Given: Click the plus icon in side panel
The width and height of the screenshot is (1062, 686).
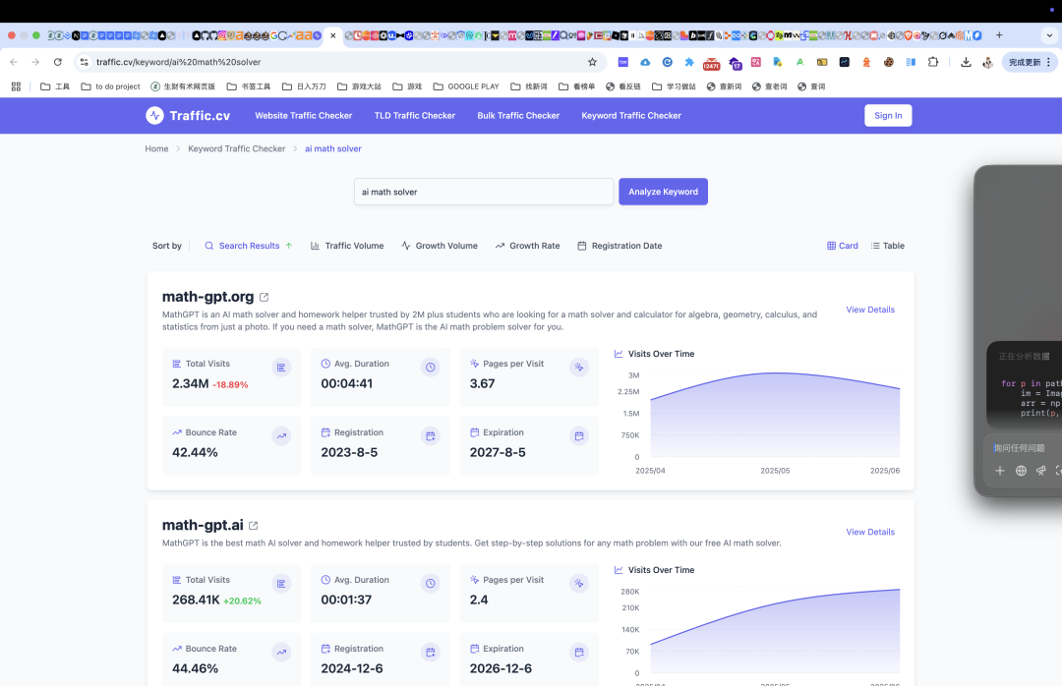Looking at the screenshot, I should tap(1000, 471).
